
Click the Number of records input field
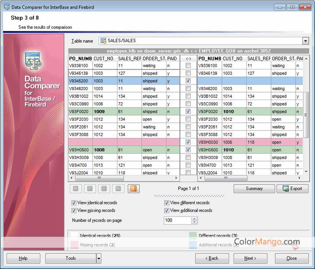[178, 220]
